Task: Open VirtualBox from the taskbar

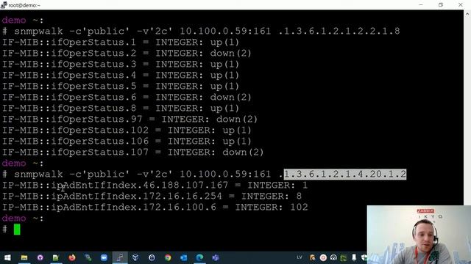Action: click(x=135, y=257)
